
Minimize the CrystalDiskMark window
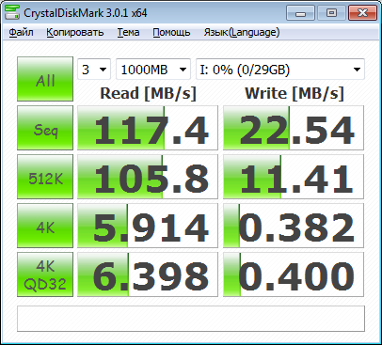click(x=300, y=13)
